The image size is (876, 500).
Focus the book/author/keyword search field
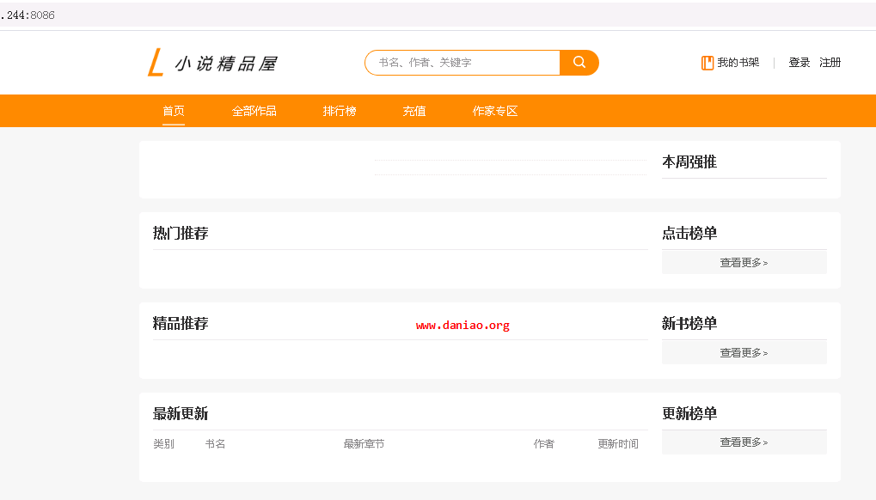coord(464,63)
